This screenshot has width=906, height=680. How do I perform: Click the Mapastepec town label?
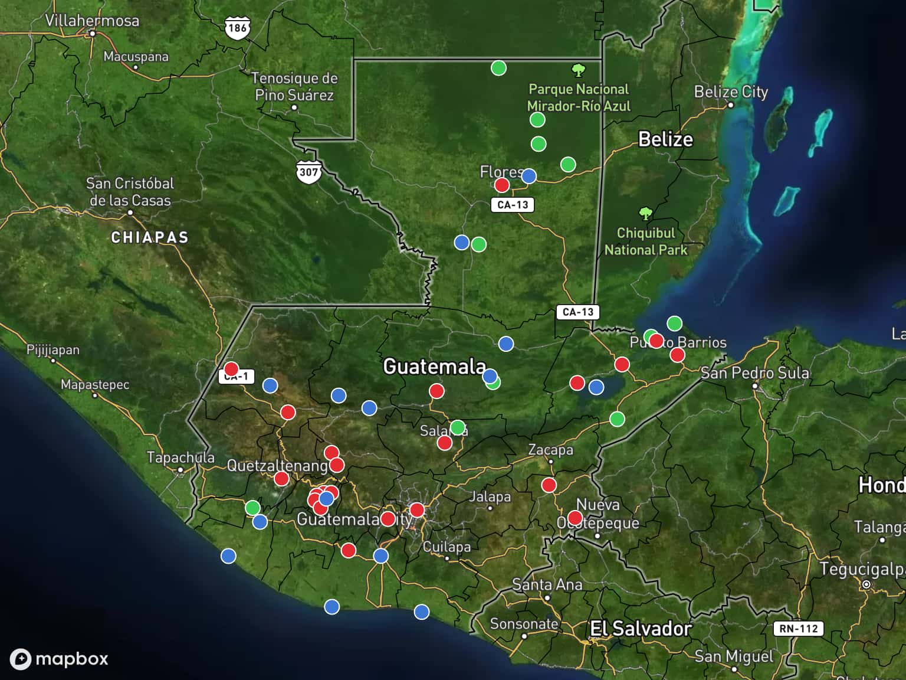[x=95, y=384]
